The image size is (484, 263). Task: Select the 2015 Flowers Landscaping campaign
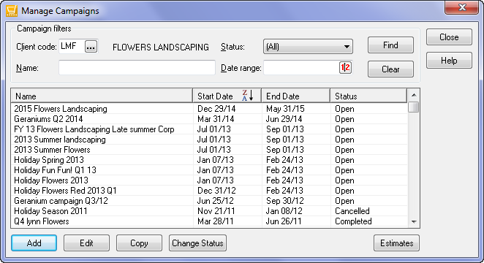[x=210, y=109]
